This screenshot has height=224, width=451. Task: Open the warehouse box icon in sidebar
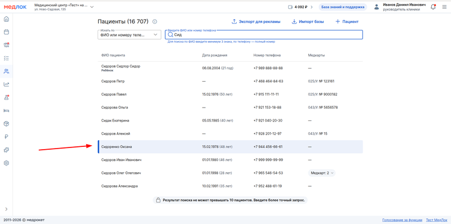pos(6,124)
